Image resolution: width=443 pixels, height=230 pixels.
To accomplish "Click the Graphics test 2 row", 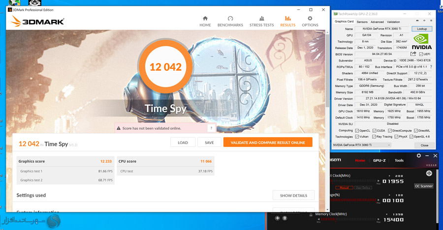I will pyautogui.click(x=65, y=180).
